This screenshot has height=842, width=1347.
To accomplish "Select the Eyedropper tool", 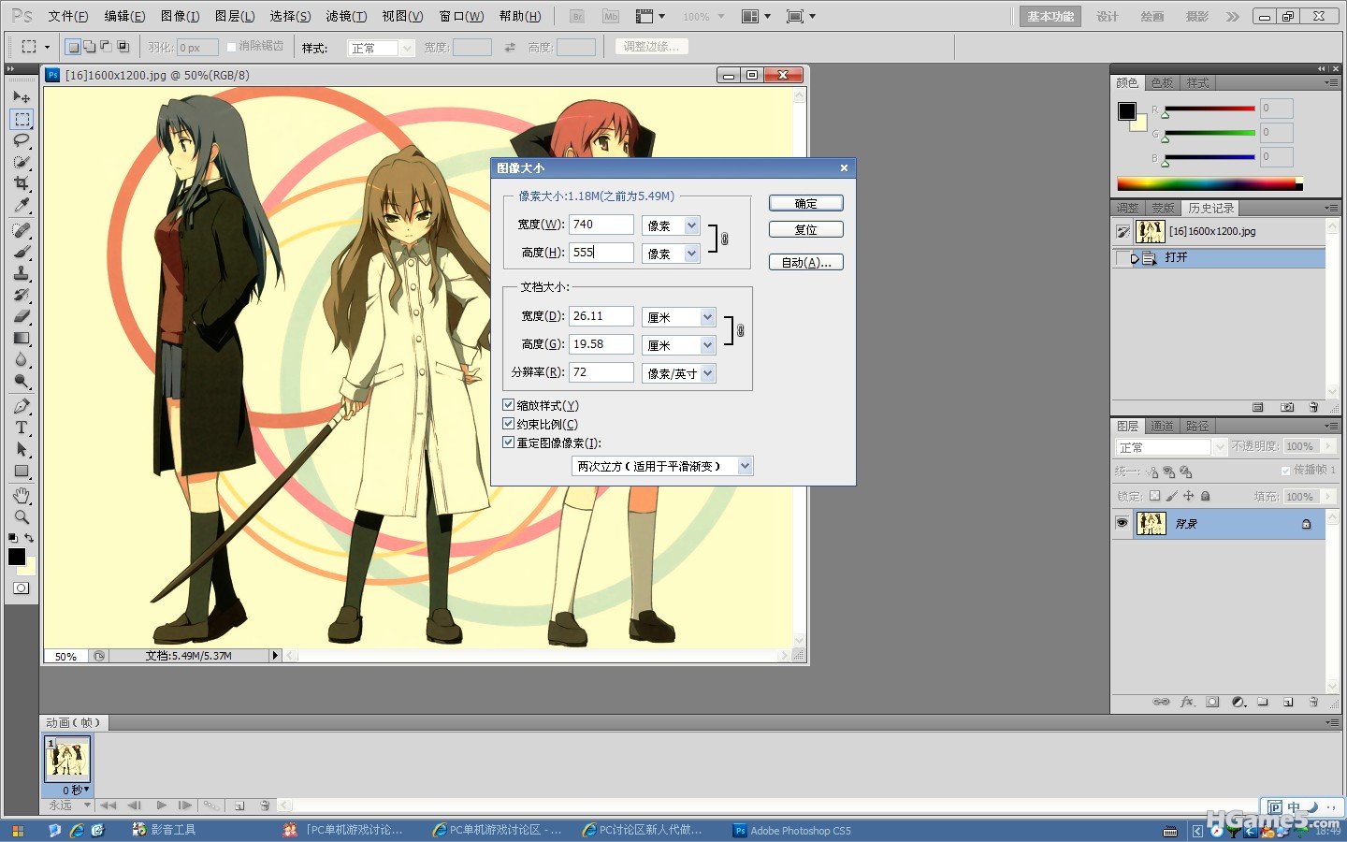I will [x=22, y=205].
